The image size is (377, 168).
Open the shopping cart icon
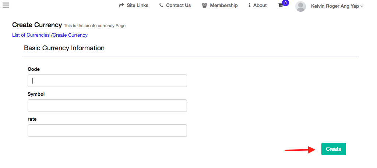click(280, 6)
